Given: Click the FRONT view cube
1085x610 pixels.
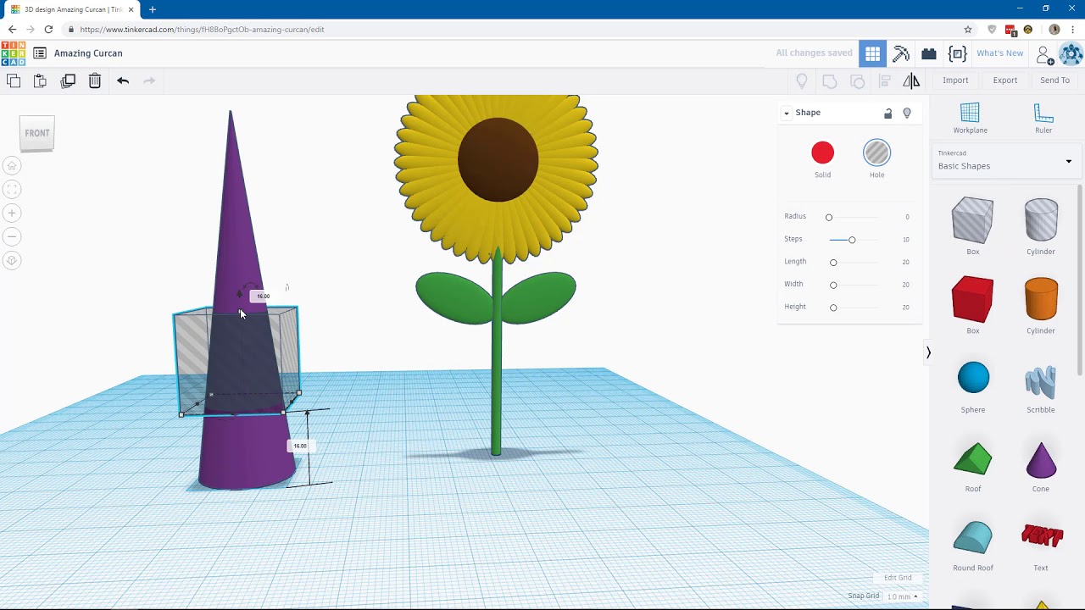Looking at the screenshot, I should click(x=37, y=134).
